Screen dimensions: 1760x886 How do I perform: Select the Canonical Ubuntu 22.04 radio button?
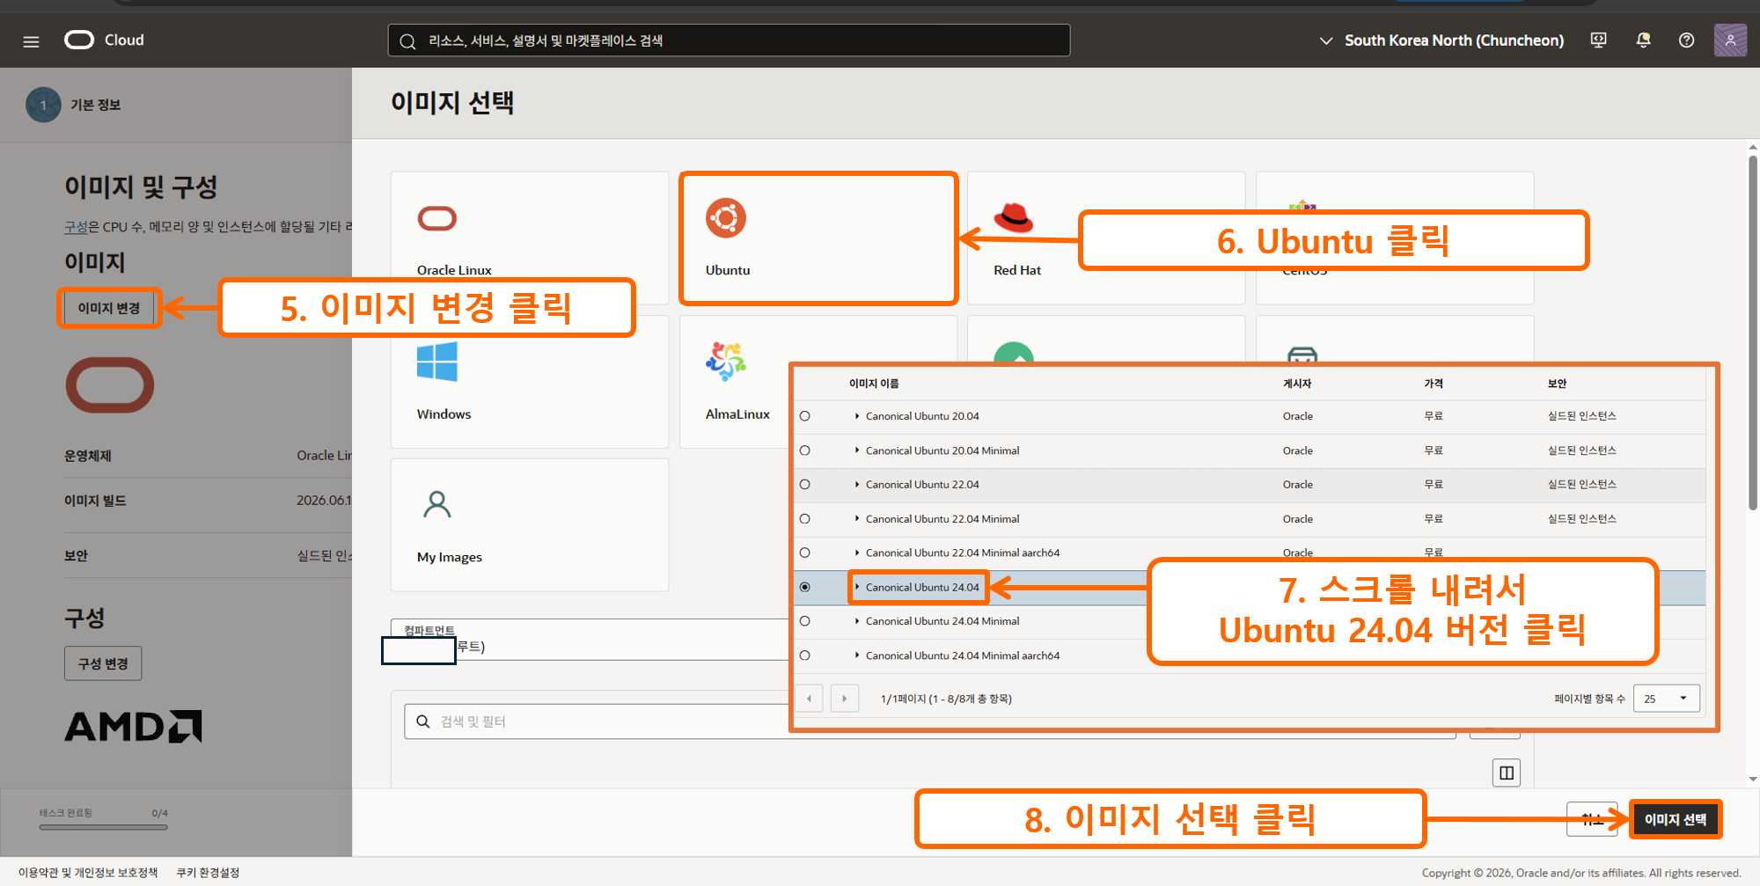click(805, 485)
